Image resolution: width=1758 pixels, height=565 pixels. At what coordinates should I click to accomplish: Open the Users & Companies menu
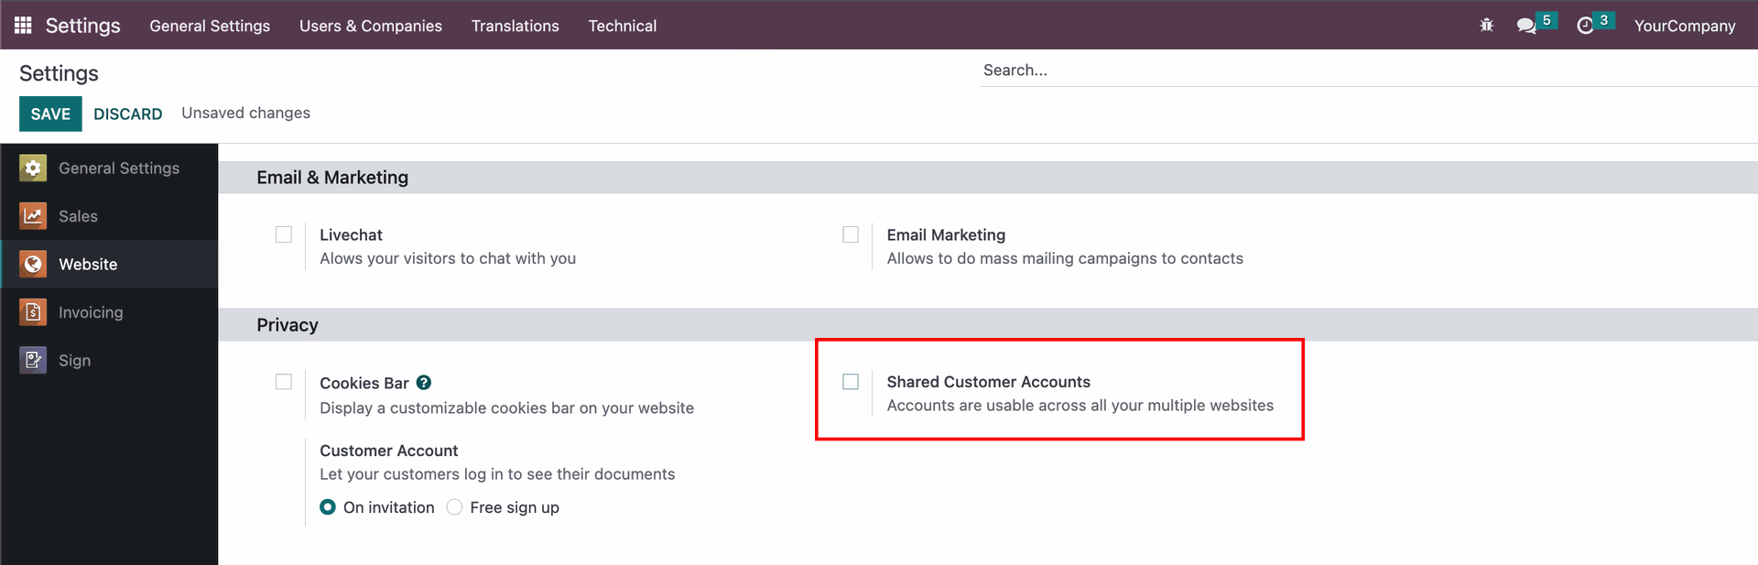(370, 26)
